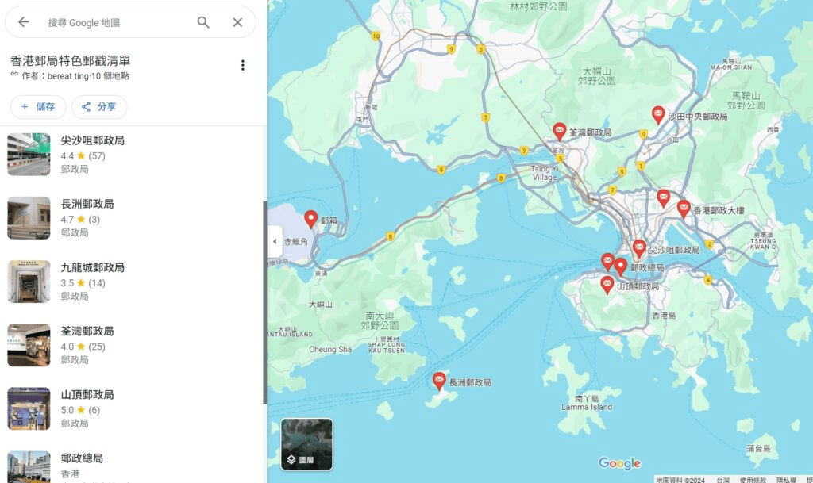The width and height of the screenshot is (813, 483).
Task: Select 尖沙咀郵政局 list entry title
Action: pos(92,140)
